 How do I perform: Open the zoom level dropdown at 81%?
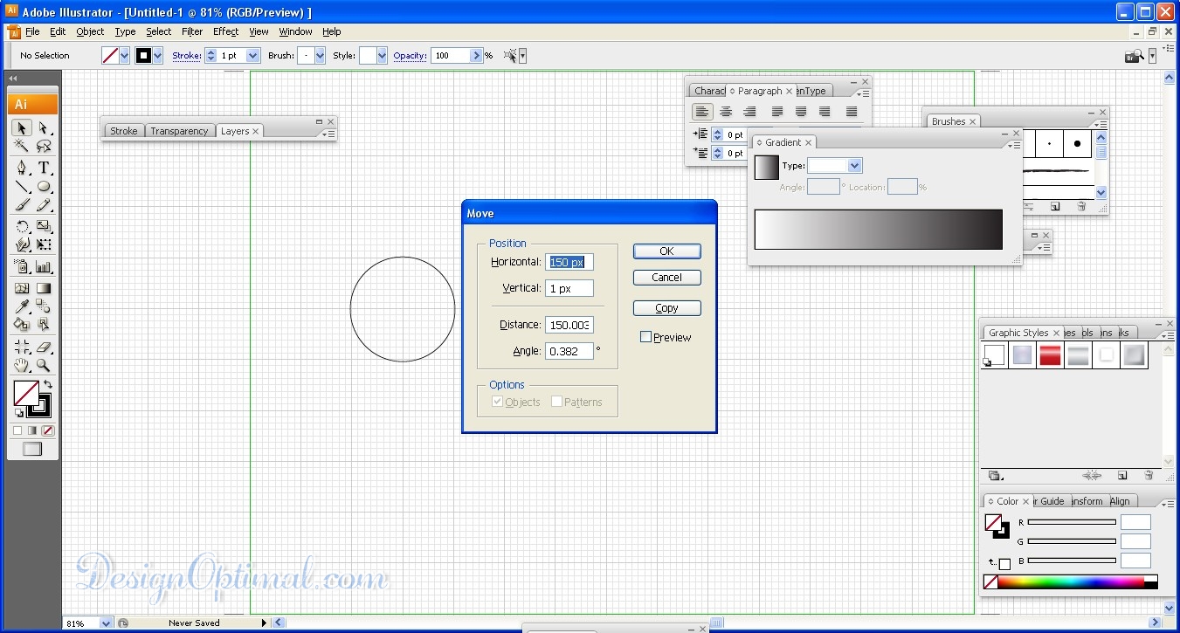[x=106, y=623]
